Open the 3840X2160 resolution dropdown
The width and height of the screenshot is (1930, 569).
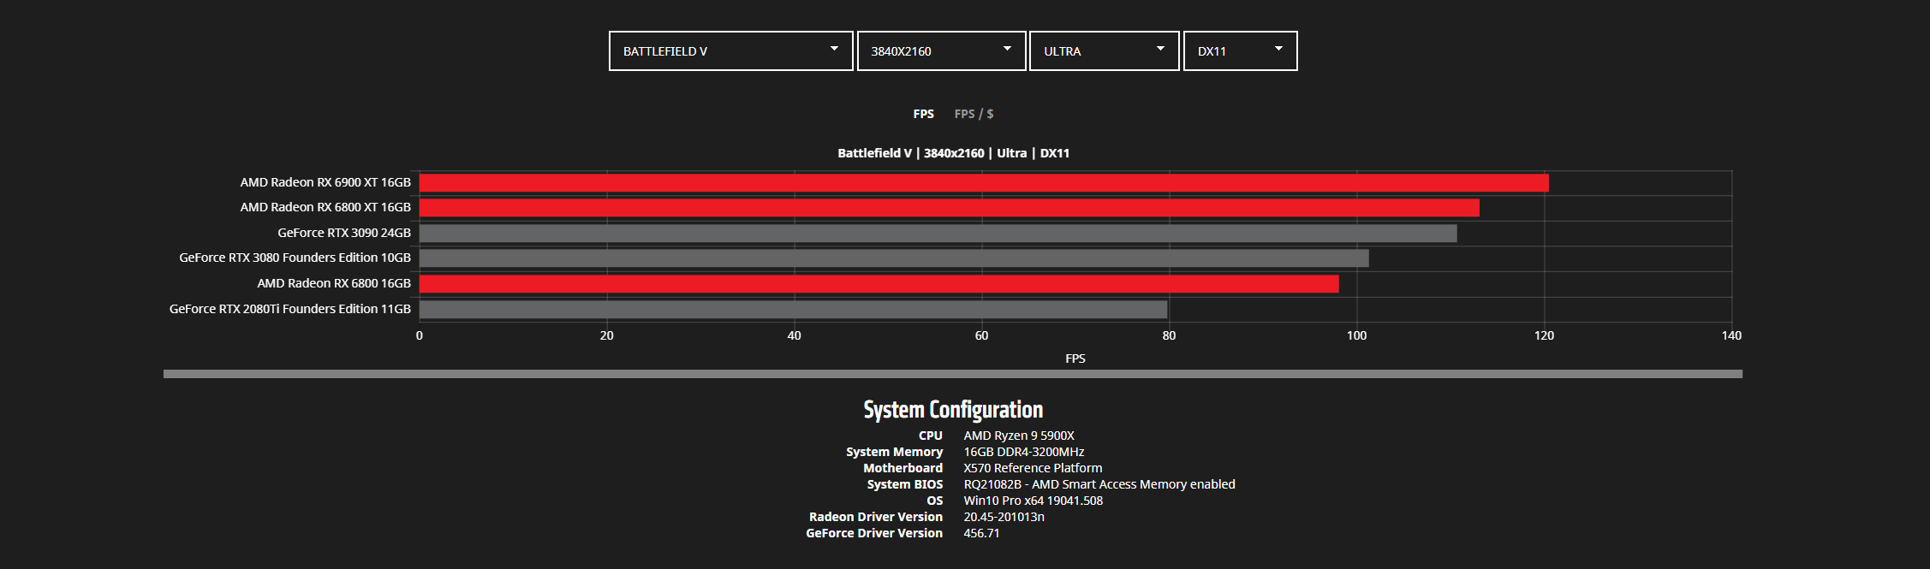(x=941, y=51)
